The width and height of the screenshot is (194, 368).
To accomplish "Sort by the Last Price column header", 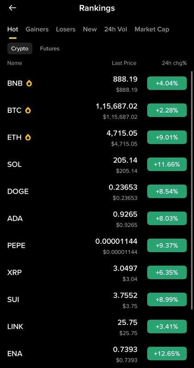I will click(124, 63).
